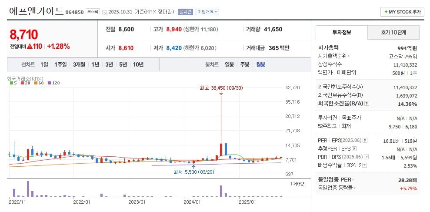The image size is (430, 212).
Task: Click the 코스닥 market badge
Action: tap(93, 12)
